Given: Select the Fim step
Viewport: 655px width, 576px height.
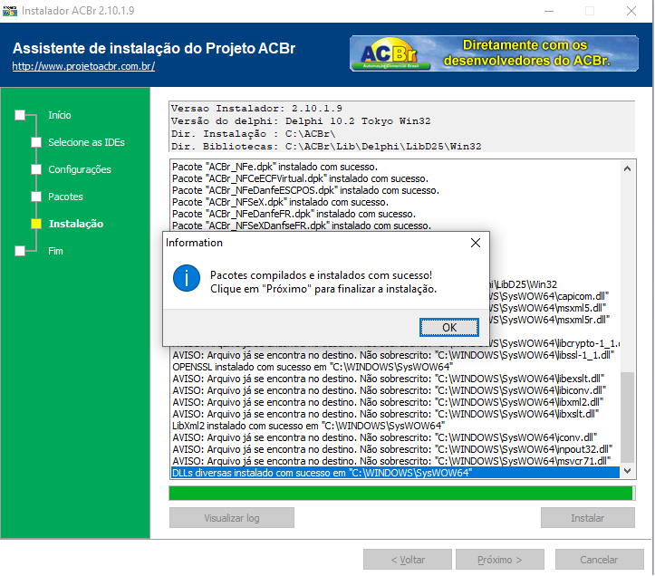Looking at the screenshot, I should tap(55, 251).
